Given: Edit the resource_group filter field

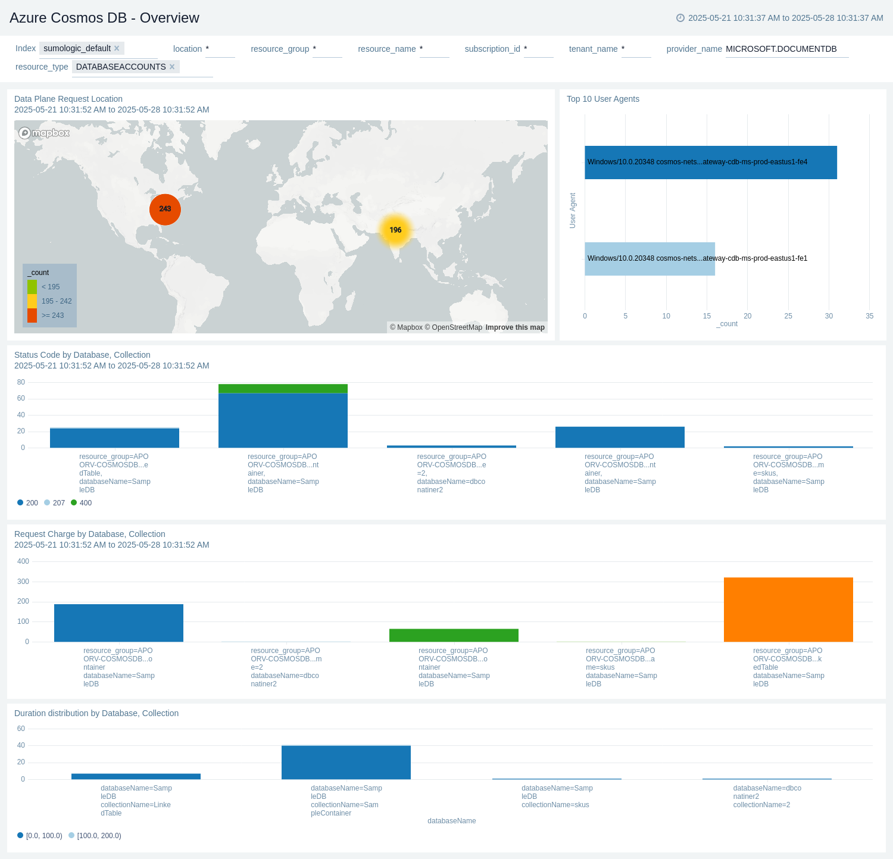Looking at the screenshot, I should 327,49.
